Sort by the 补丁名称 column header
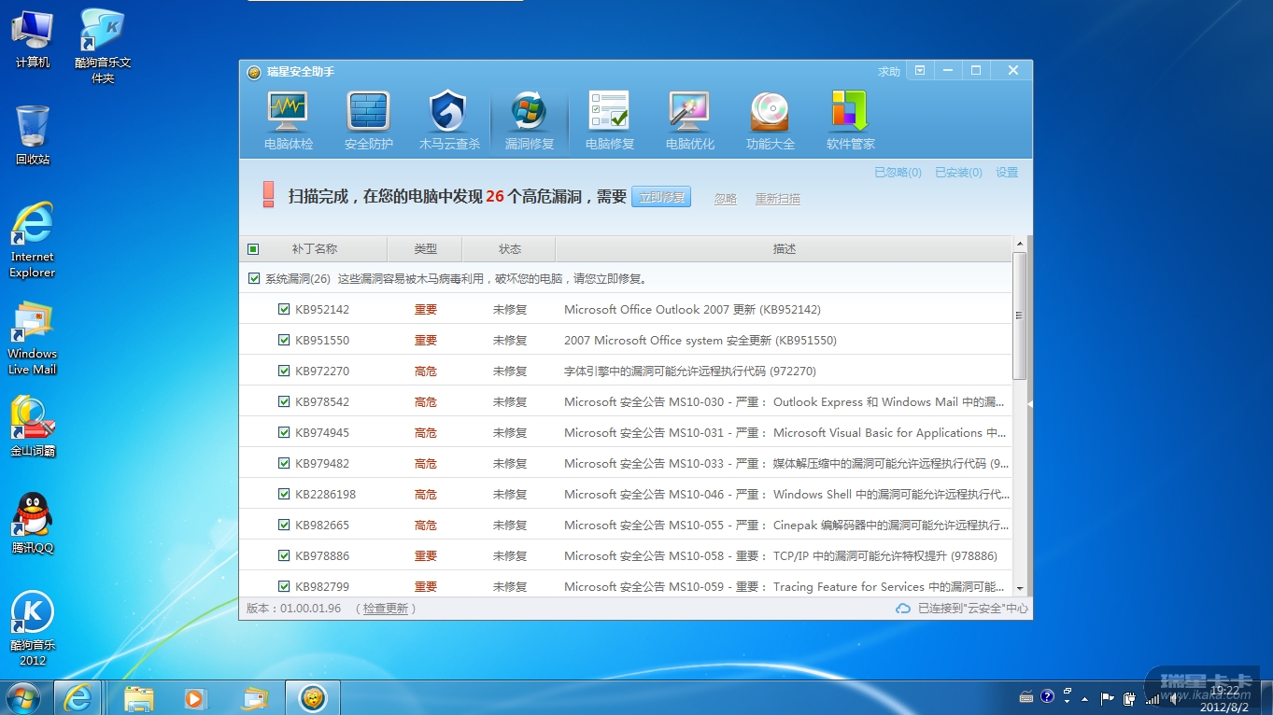The height and width of the screenshot is (715, 1273). pos(314,249)
